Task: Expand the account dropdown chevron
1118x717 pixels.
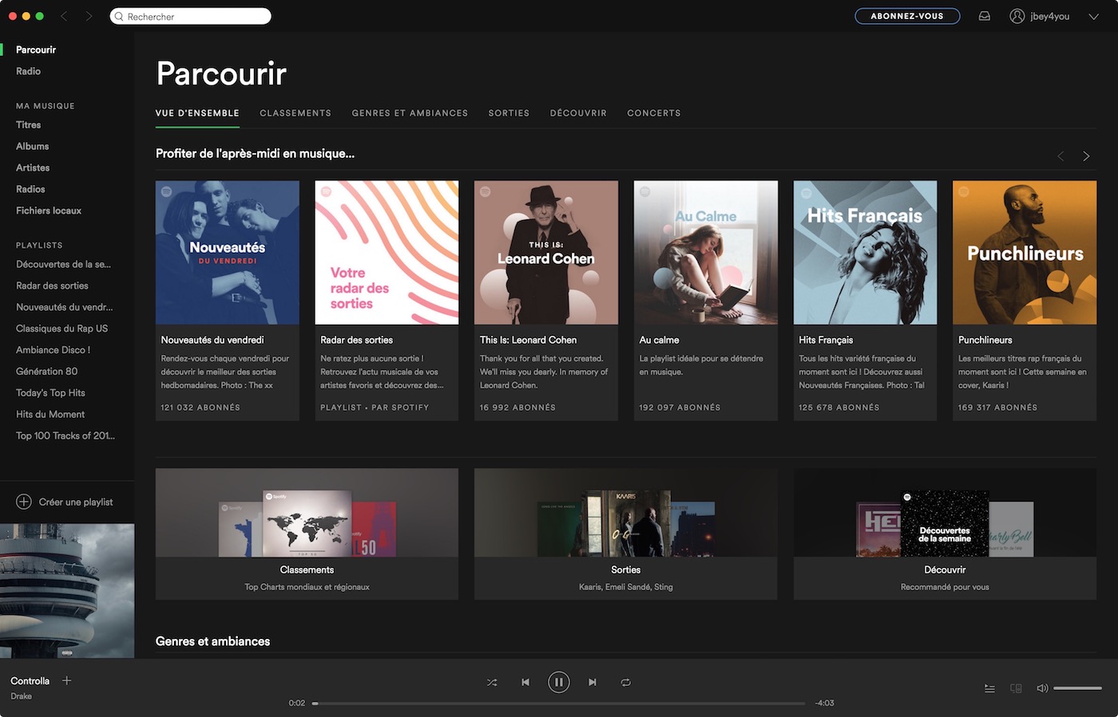Action: (1093, 16)
